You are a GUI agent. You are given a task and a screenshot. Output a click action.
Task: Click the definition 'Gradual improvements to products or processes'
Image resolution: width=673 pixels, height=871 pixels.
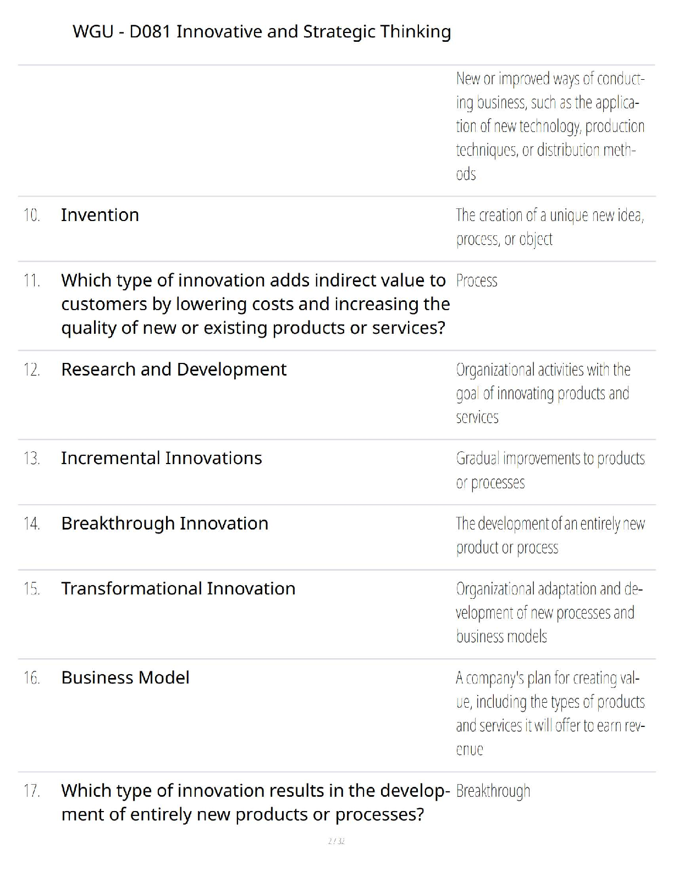pyautogui.click(x=550, y=470)
